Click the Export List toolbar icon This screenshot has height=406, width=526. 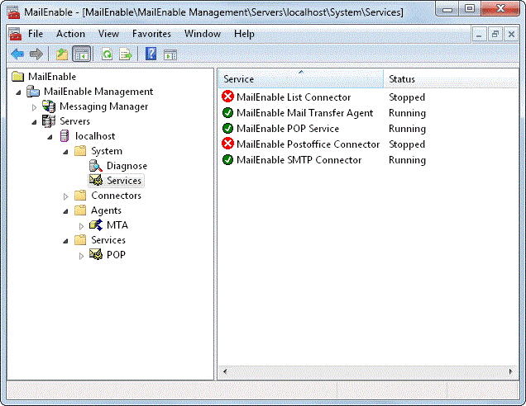126,54
